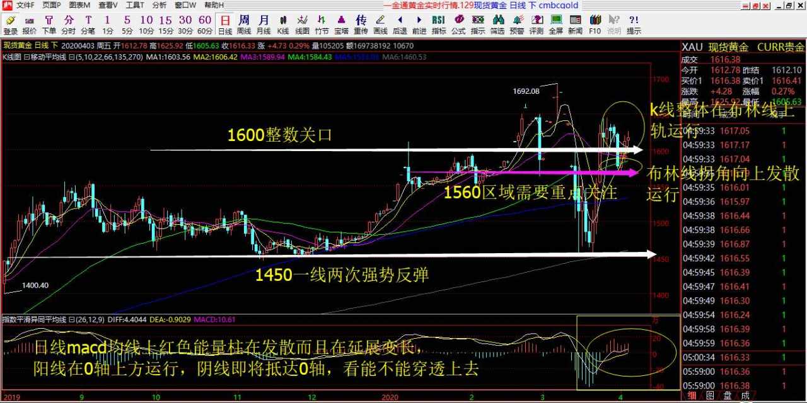The image size is (807, 403).
Task: Click the CURR贵金 category label
Action: [x=781, y=47]
